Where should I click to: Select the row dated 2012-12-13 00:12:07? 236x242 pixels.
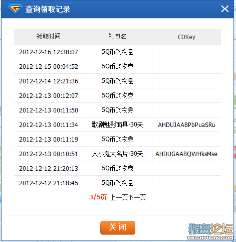(117, 95)
